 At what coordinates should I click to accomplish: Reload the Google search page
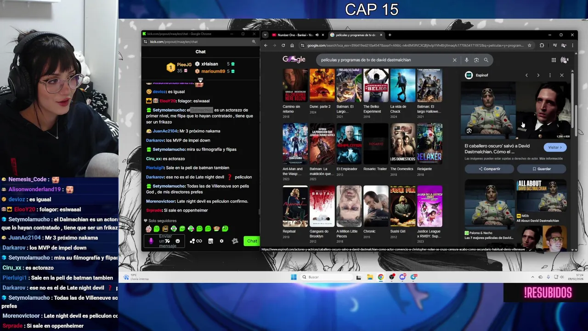(x=283, y=46)
